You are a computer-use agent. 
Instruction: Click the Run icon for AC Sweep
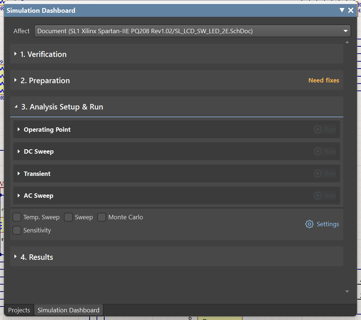(x=317, y=196)
